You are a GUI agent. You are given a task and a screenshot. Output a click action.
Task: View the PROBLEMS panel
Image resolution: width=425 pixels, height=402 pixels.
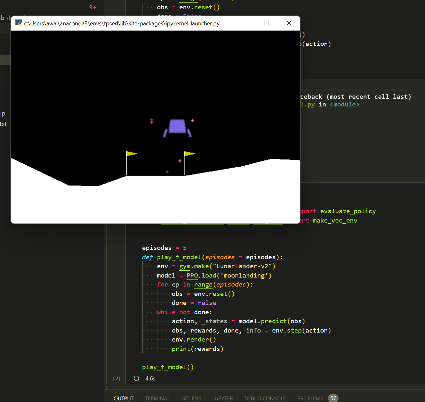310,398
